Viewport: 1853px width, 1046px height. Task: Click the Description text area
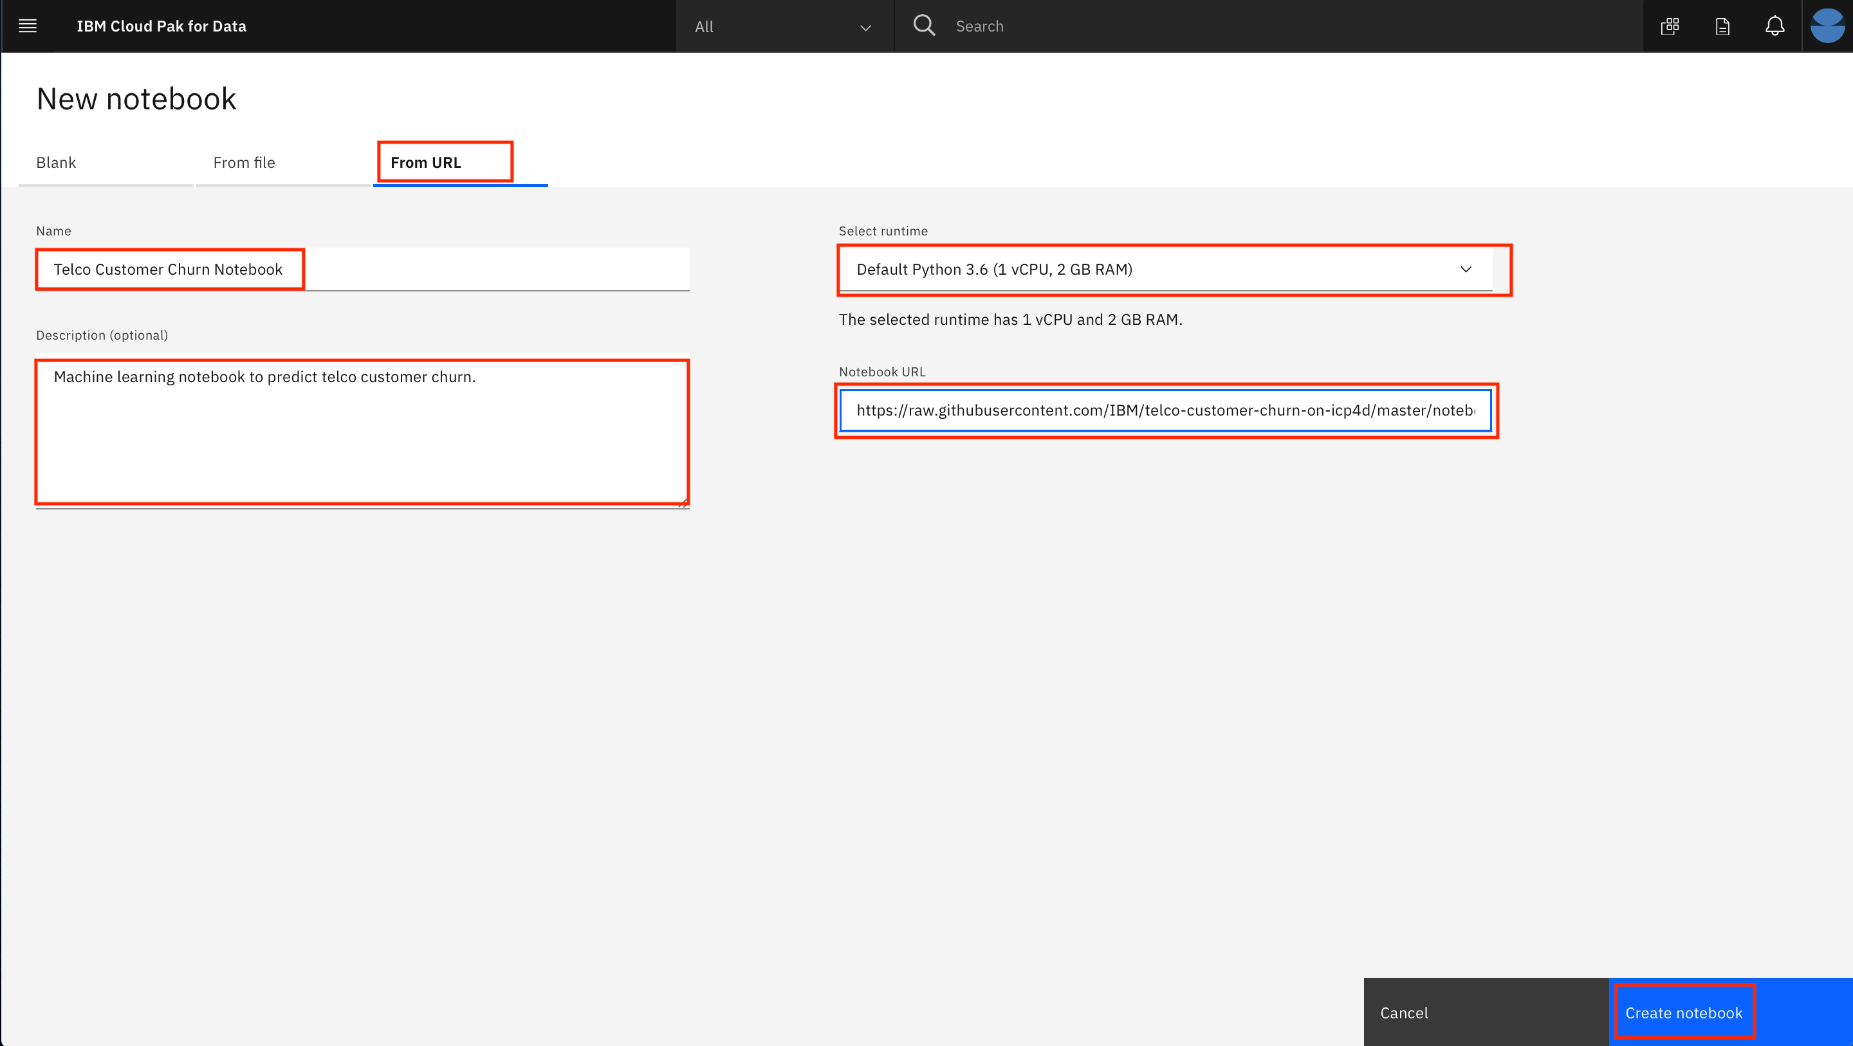coord(362,432)
